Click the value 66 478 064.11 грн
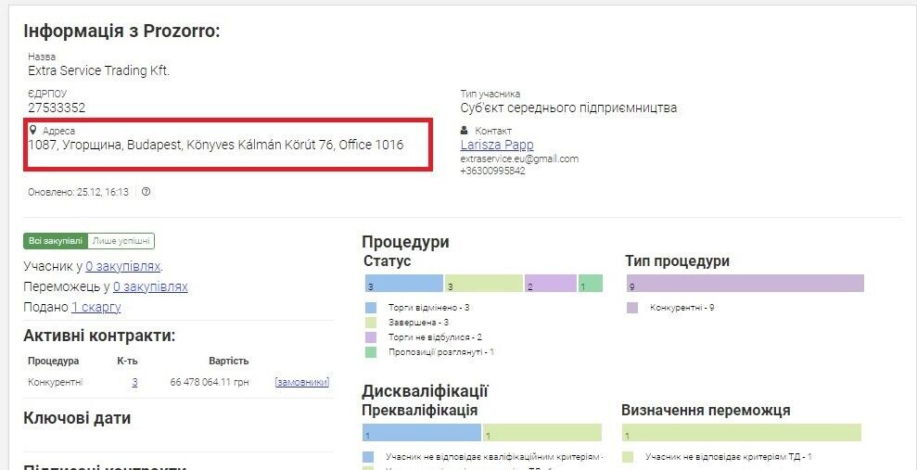Image resolution: width=917 pixels, height=470 pixels. pyautogui.click(x=210, y=382)
